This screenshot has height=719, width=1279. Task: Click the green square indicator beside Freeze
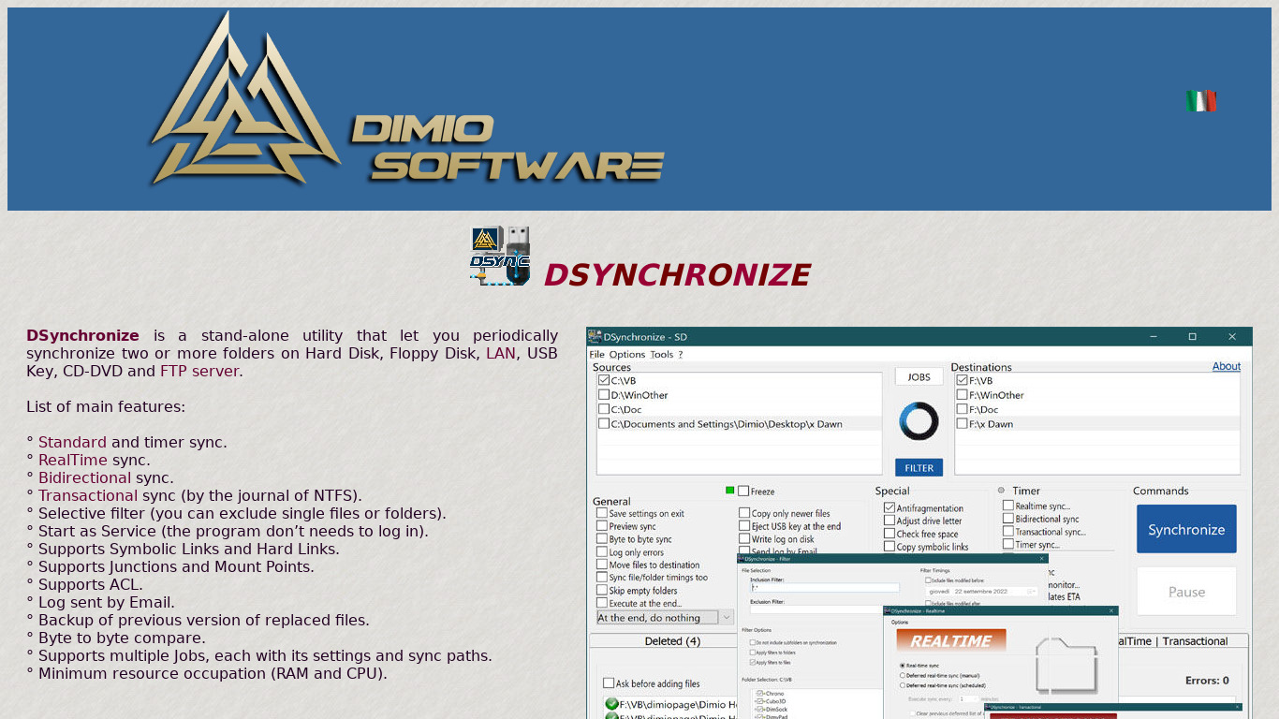tap(730, 491)
